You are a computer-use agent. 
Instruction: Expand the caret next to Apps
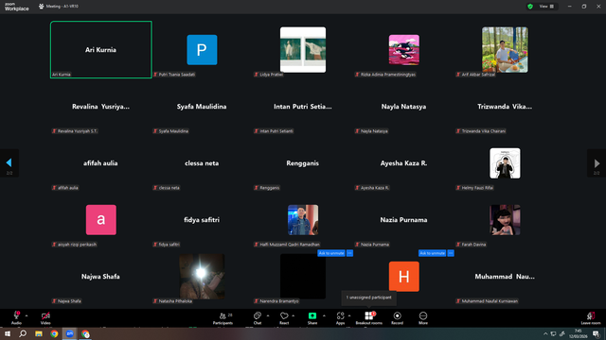pos(349,315)
